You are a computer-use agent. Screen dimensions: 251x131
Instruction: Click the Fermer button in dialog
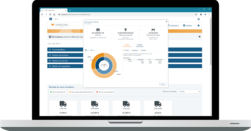[x=162, y=84]
